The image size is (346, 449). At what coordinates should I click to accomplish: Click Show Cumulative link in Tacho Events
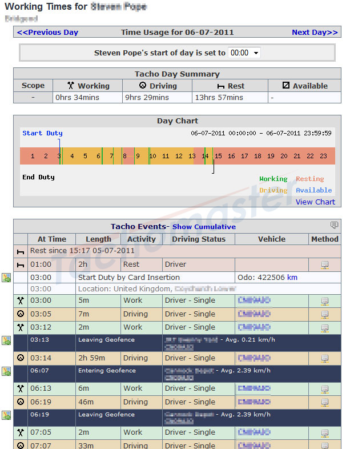pyautogui.click(x=204, y=227)
